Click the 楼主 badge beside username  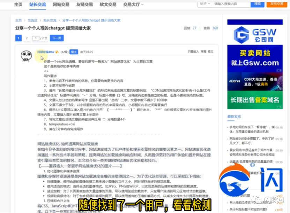point(74,52)
